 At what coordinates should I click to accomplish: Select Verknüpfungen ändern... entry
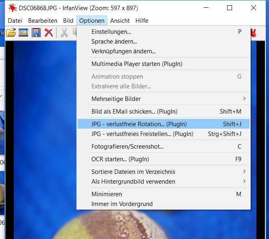163,51
